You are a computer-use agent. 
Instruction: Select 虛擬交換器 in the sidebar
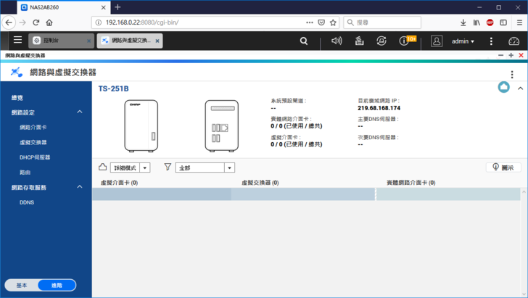(x=33, y=142)
